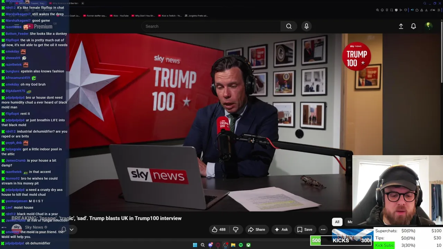Click the blue speaker sound toolbar icon
The height and width of the screenshot is (249, 443).
click(x=412, y=10)
